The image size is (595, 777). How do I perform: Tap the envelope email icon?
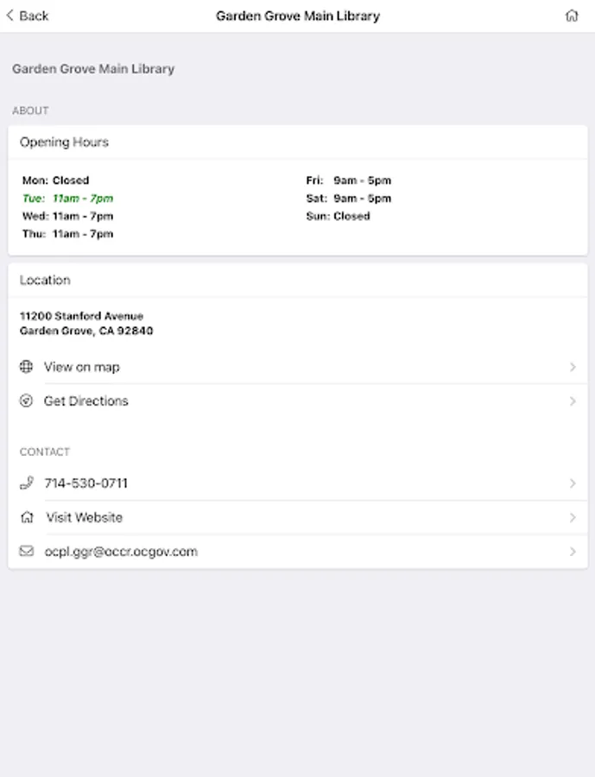coord(26,551)
